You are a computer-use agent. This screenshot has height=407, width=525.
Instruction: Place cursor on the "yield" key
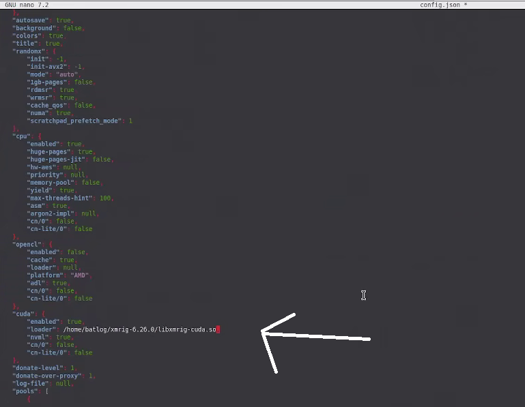pyautogui.click(x=40, y=190)
